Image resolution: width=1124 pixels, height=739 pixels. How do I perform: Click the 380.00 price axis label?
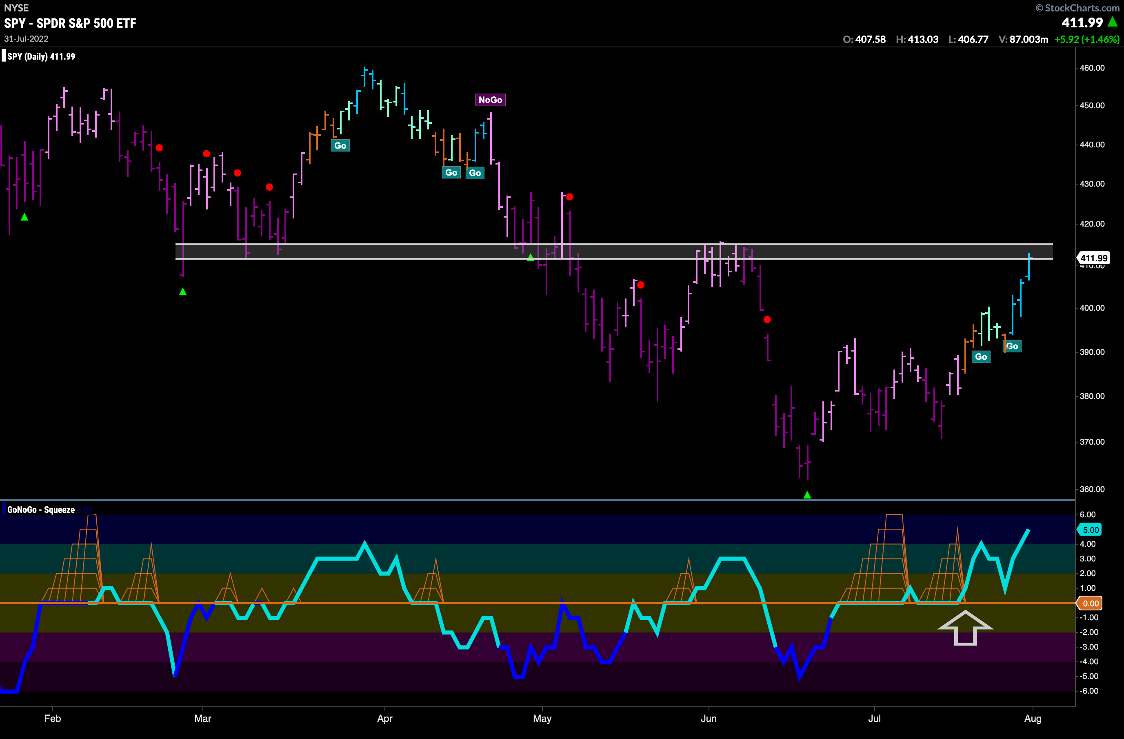(x=1092, y=396)
